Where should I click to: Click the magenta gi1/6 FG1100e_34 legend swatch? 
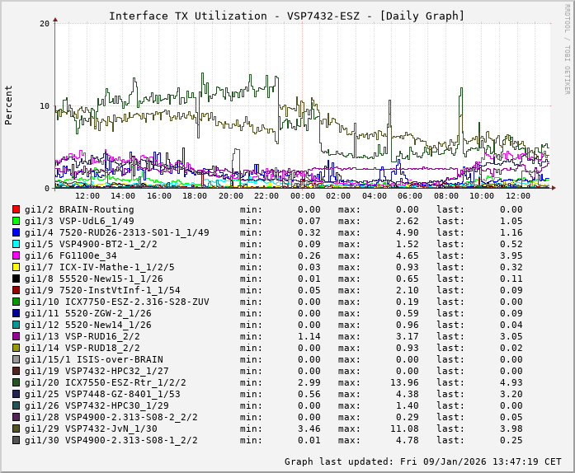coord(16,255)
